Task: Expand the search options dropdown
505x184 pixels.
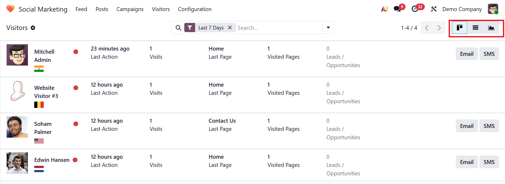Action: (x=328, y=28)
